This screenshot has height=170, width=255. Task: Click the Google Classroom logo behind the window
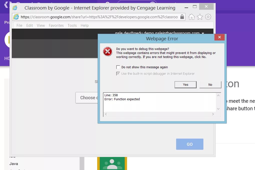[x=112, y=163]
